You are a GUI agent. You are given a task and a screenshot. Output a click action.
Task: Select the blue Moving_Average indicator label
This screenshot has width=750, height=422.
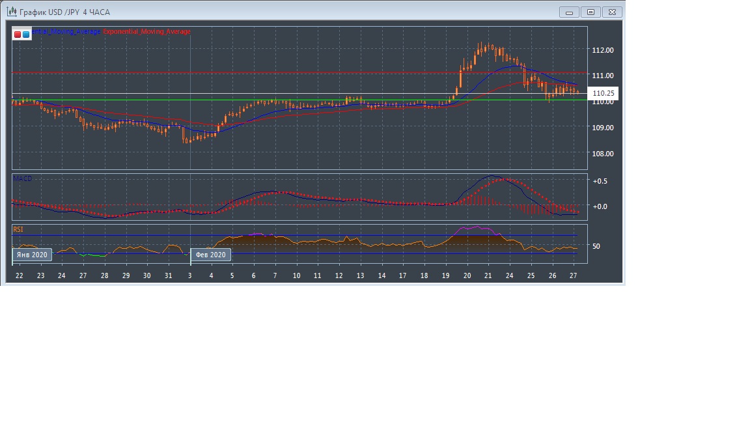coord(66,31)
